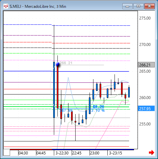The height and width of the screenshot is (159, 158).
Task: Click the blue starburst marker at 266.21
Action: [x=58, y=65]
